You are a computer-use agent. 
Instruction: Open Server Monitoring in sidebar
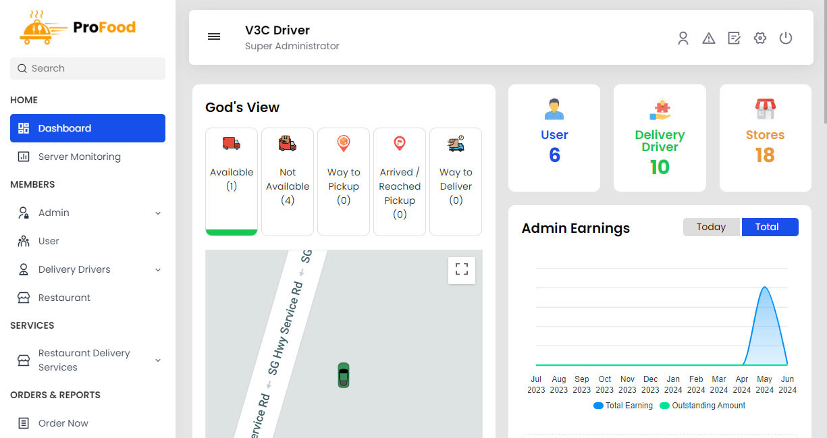(x=79, y=157)
